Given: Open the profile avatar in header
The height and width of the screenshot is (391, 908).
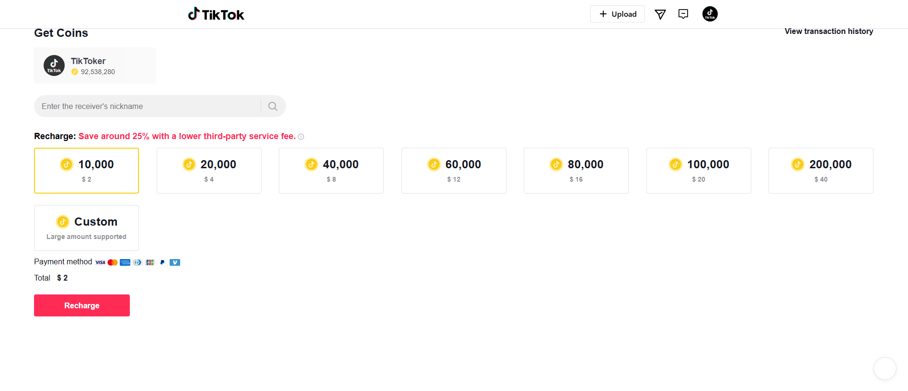Looking at the screenshot, I should click(x=710, y=14).
